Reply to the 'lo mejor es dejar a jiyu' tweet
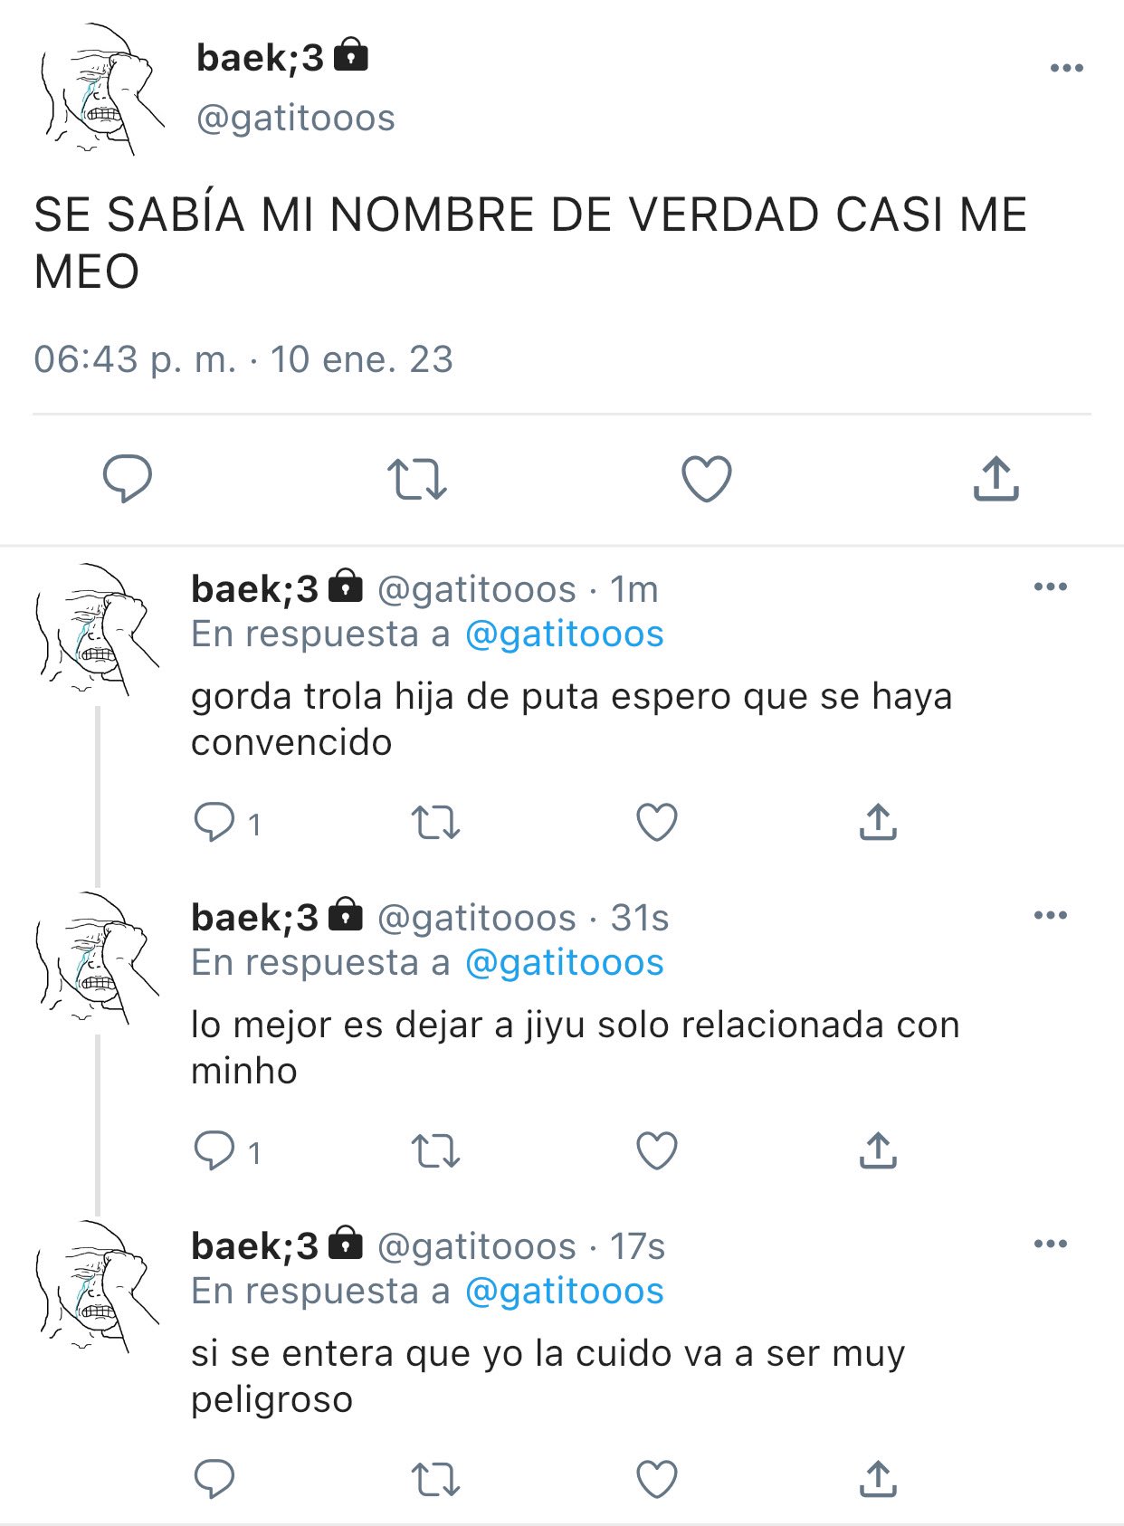Screen dimensions: 1124x1526 click(x=214, y=1151)
